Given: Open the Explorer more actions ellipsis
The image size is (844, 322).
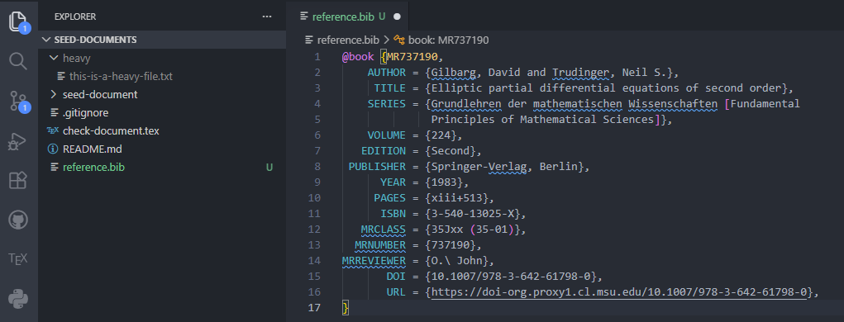Looking at the screenshot, I should pyautogui.click(x=267, y=17).
